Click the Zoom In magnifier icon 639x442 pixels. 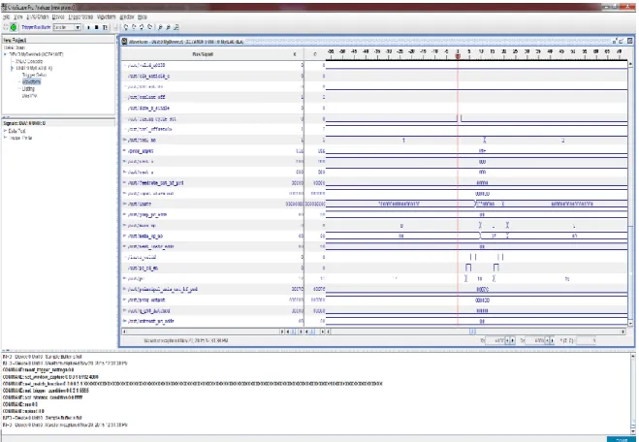(160, 27)
